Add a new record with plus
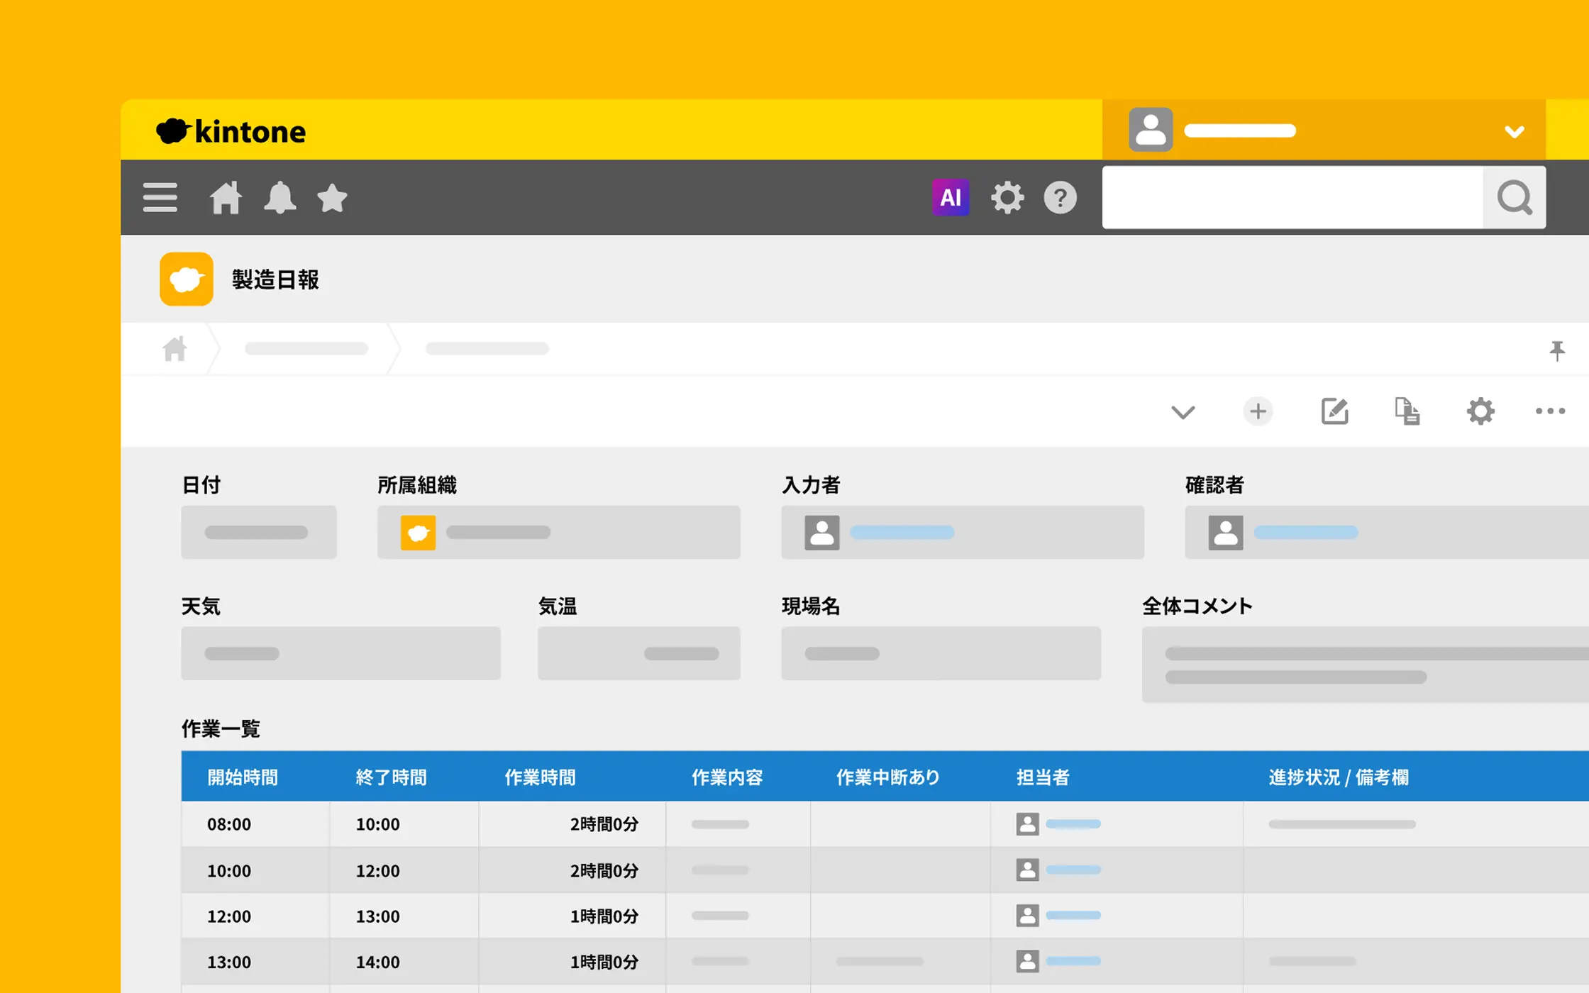 click(1258, 411)
